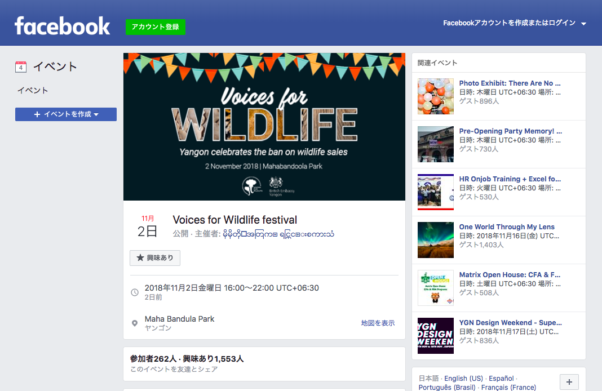Screen dimensions: 602x391
Task: Click the Voices for Wildlife festival title
Action: 235,220
